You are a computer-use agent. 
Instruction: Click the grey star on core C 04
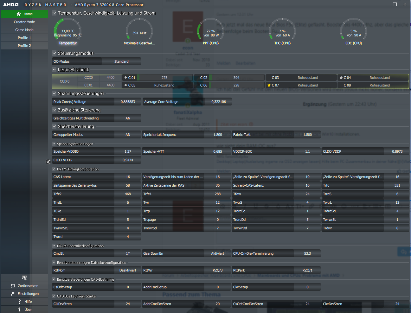pos(341,78)
